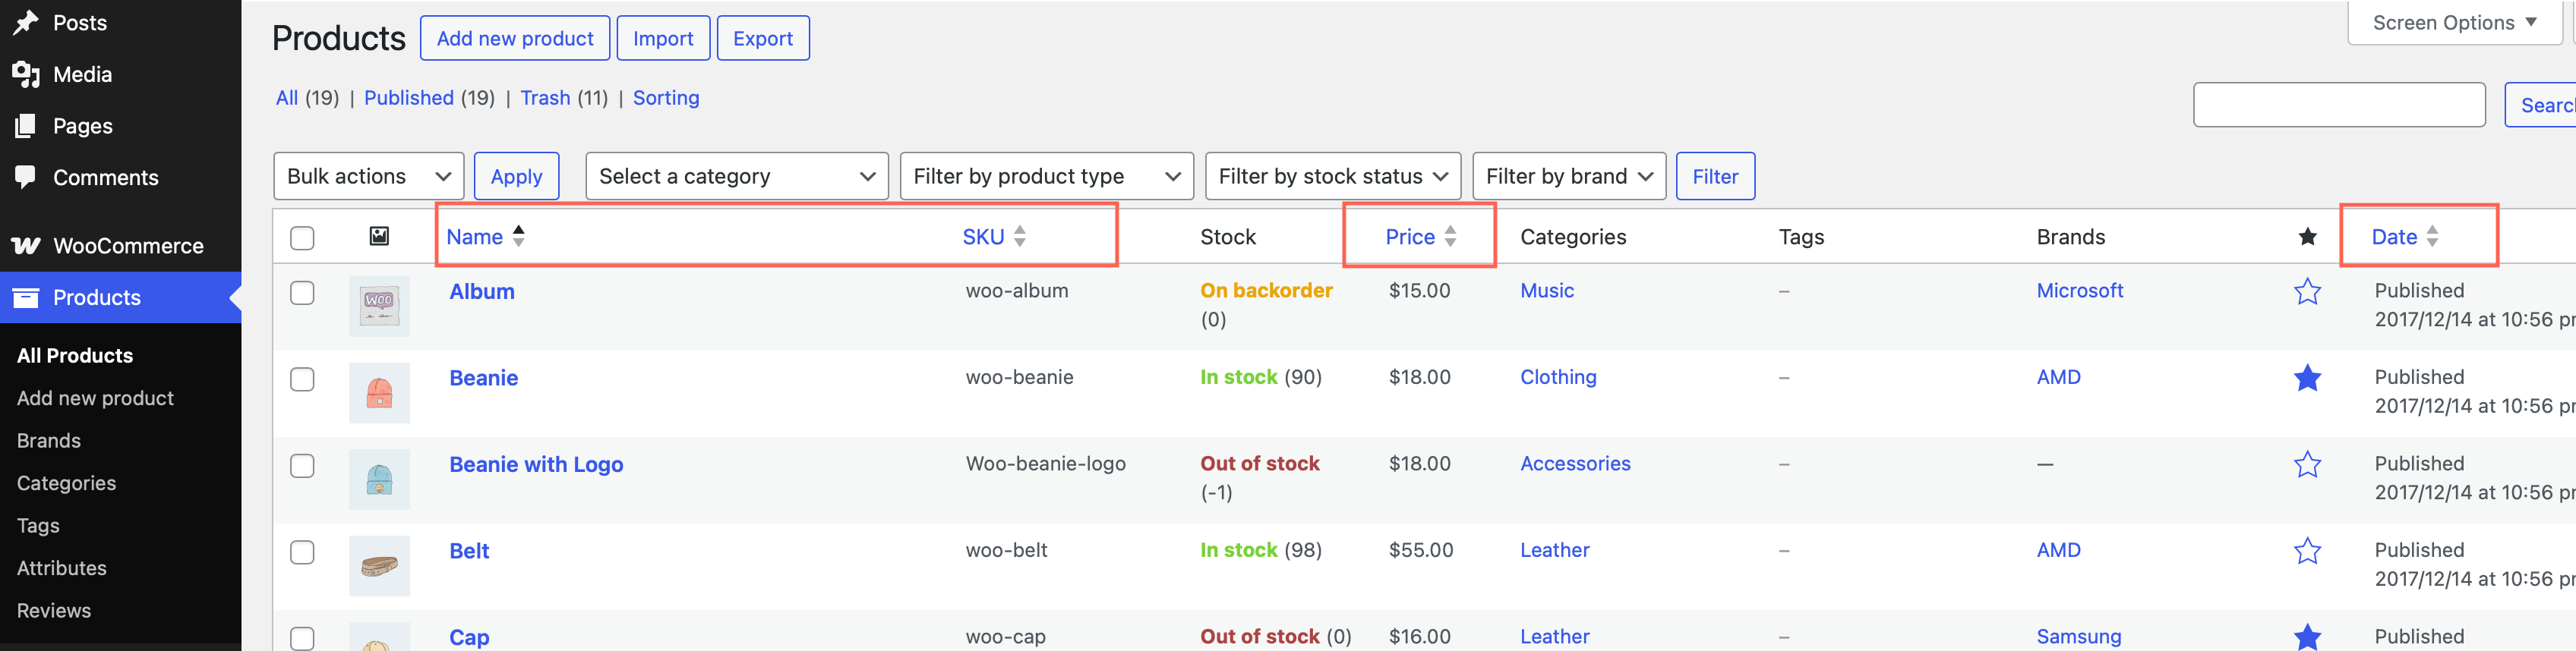Screen dimensions: 2576x651
Task: Toggle featured star for Beanie with Logo
Action: coord(2307,464)
